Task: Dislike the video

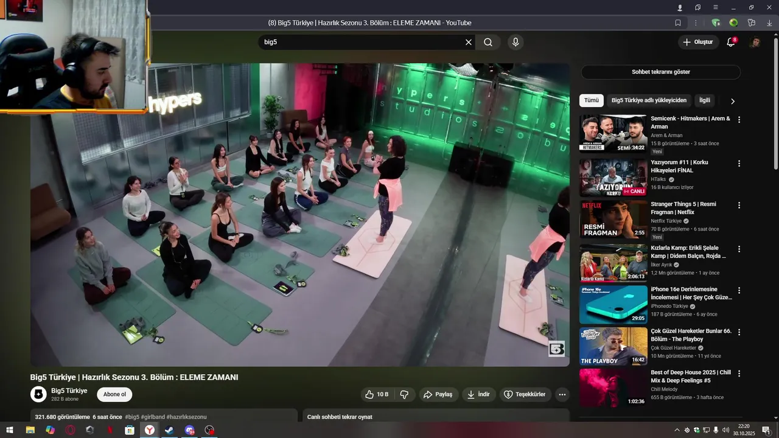Action: point(404,394)
